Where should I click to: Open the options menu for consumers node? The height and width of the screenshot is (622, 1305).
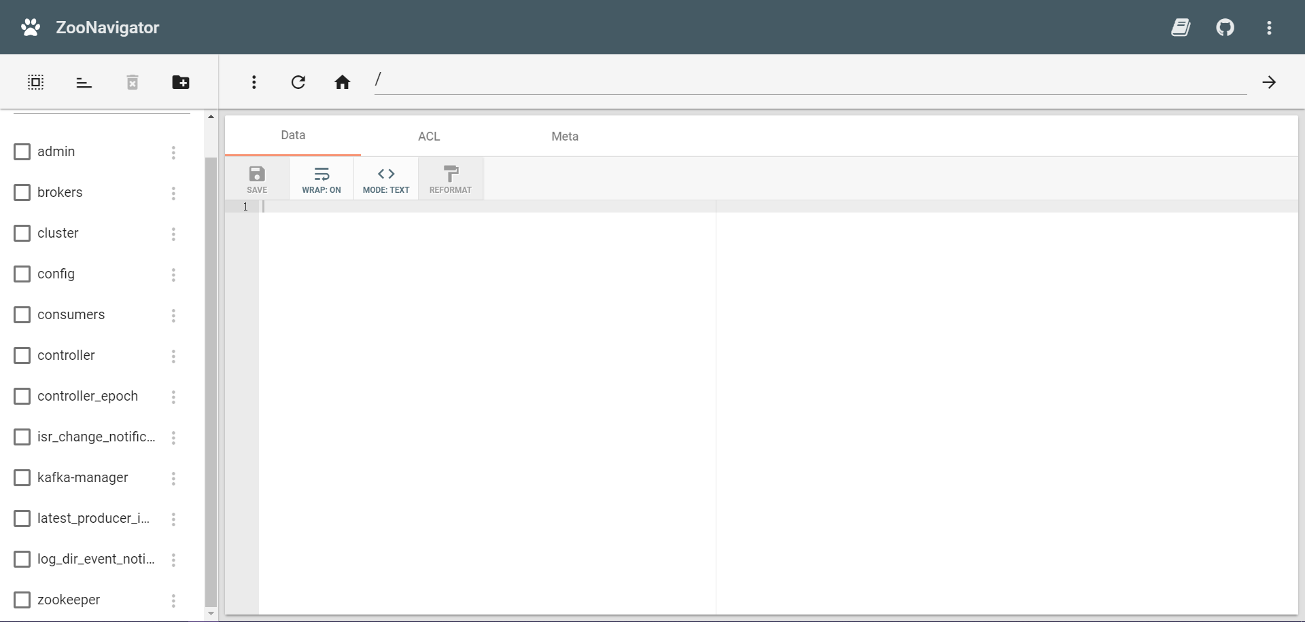tap(173, 315)
